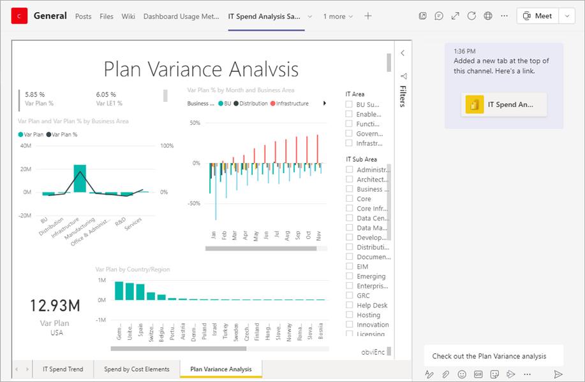Viewport: 585px width, 382px height.
Task: Open the Files tab
Action: coord(107,17)
